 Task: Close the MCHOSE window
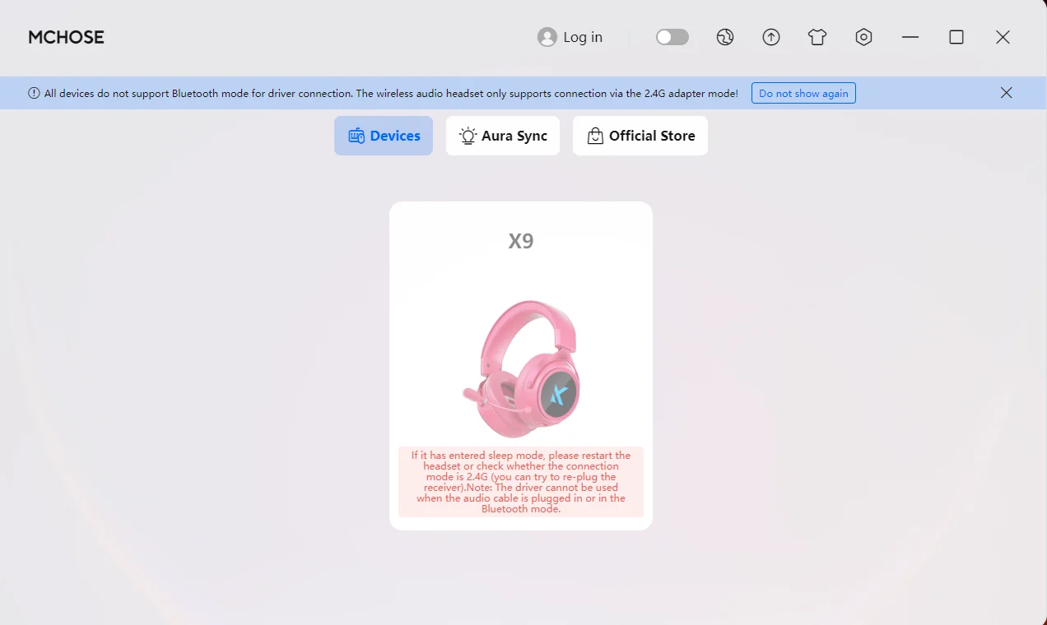(x=1003, y=37)
